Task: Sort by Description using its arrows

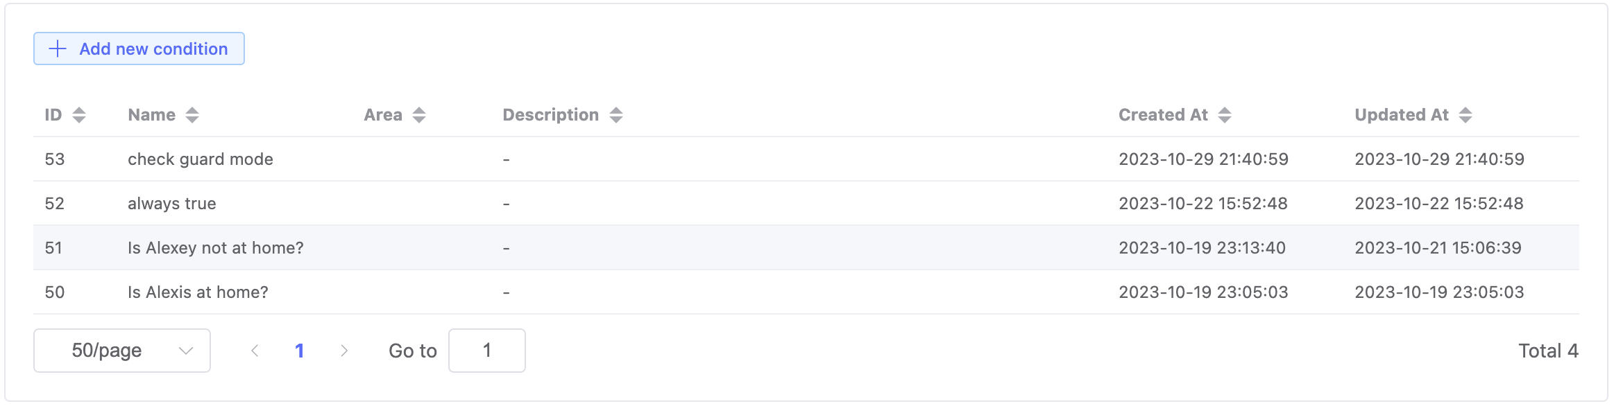Action: 616,115
